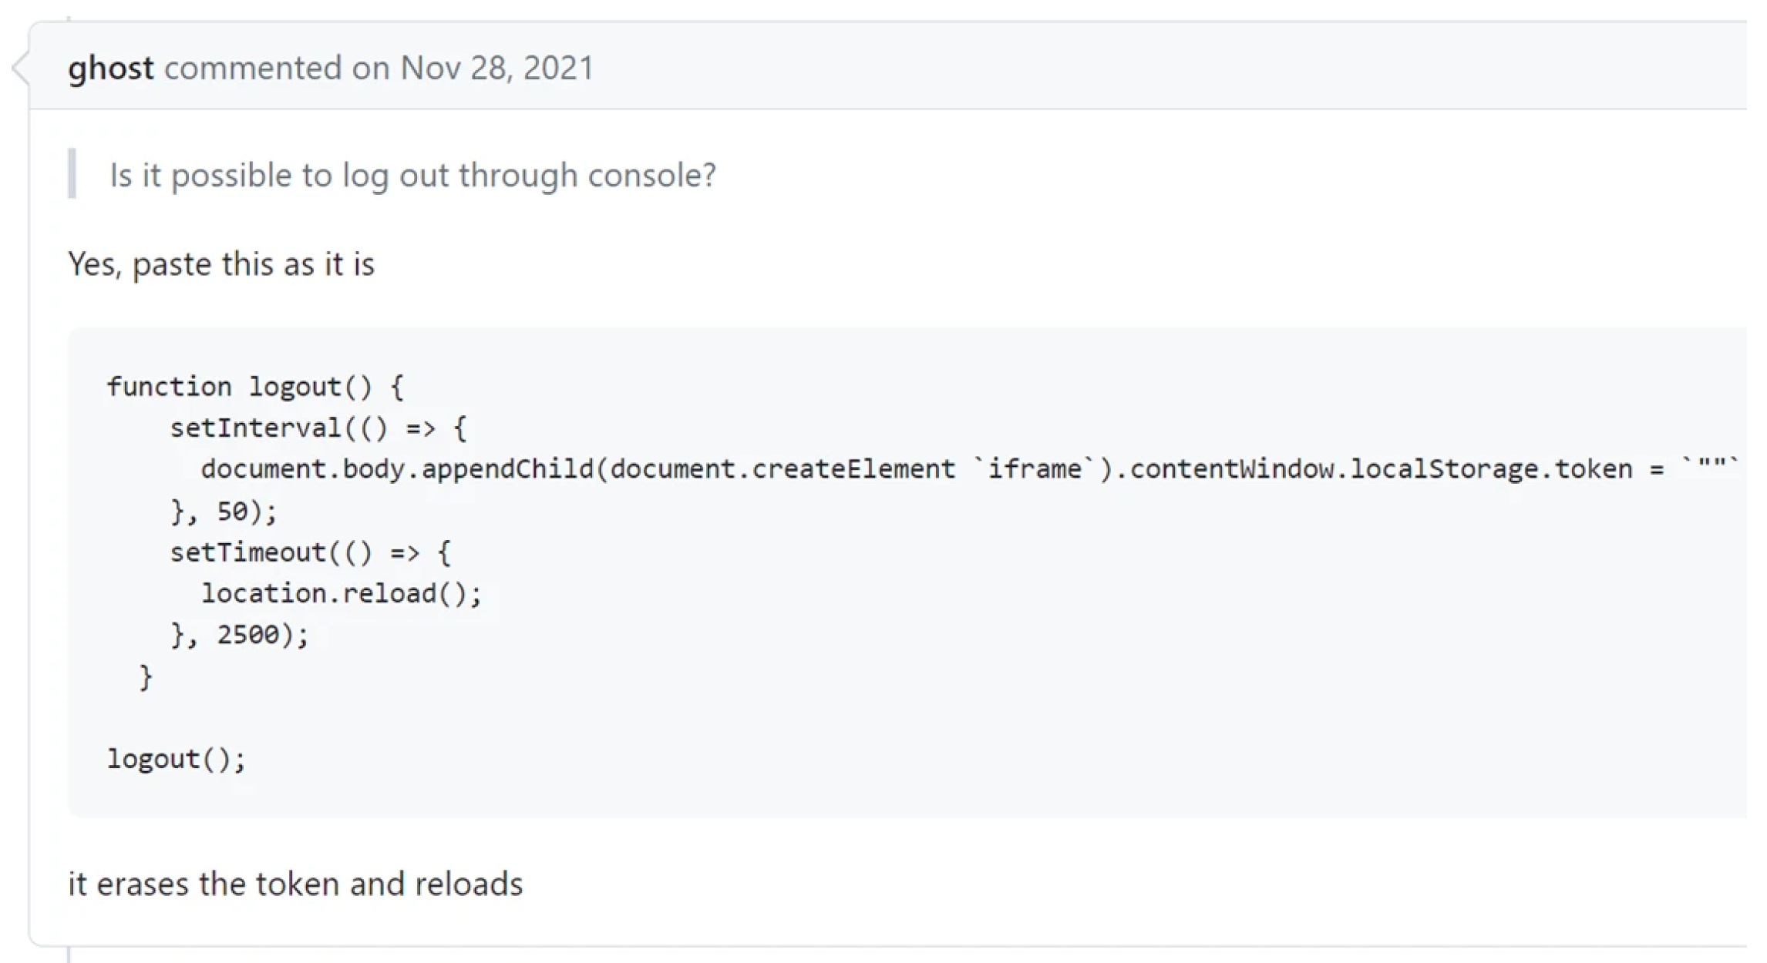Click the setInterval line in the code block
This screenshot has height=963, width=1767.
click(318, 428)
